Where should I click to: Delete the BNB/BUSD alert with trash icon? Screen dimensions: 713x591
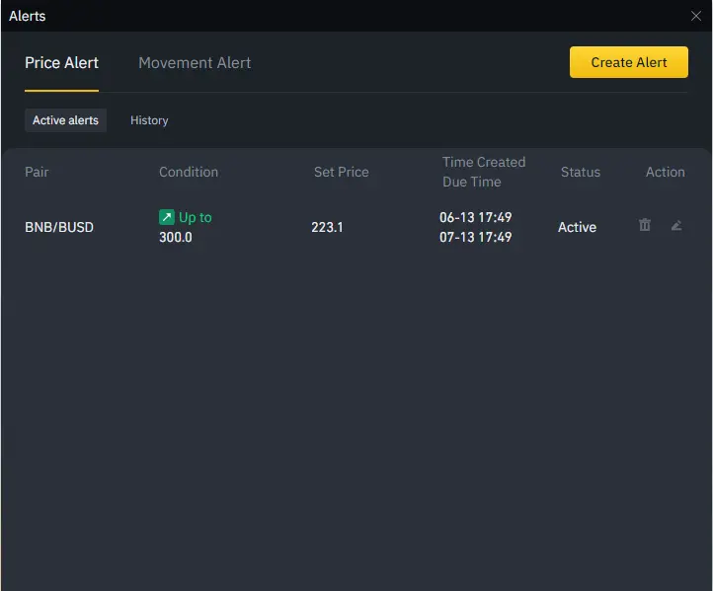[644, 225]
